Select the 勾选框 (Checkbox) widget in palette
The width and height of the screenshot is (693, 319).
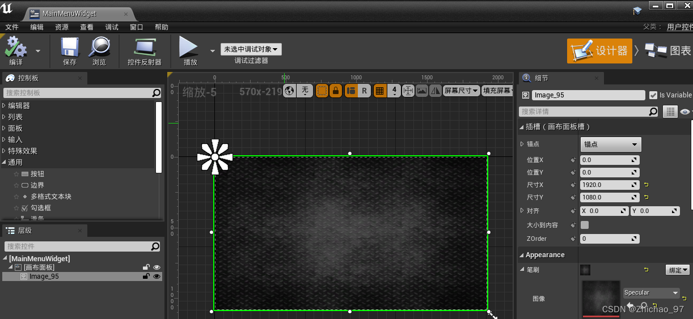click(x=41, y=208)
